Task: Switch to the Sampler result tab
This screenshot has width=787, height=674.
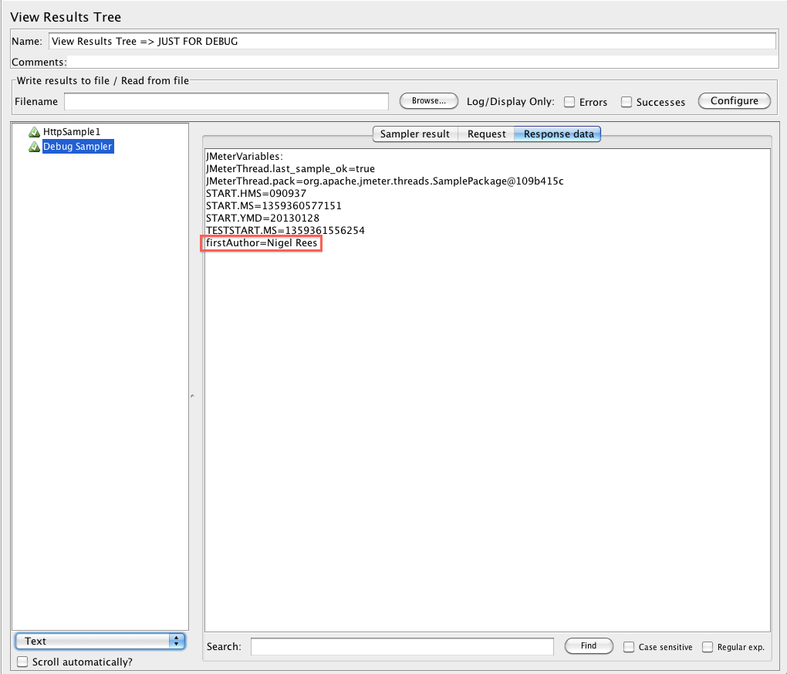Action: click(x=415, y=134)
